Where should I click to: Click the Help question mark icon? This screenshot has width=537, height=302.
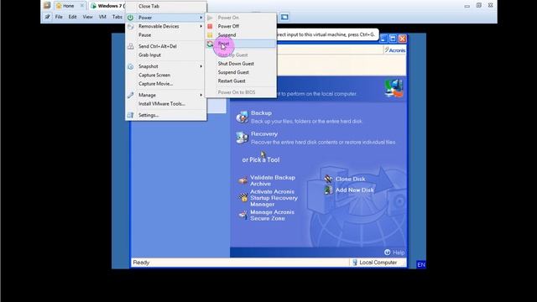pyautogui.click(x=388, y=252)
